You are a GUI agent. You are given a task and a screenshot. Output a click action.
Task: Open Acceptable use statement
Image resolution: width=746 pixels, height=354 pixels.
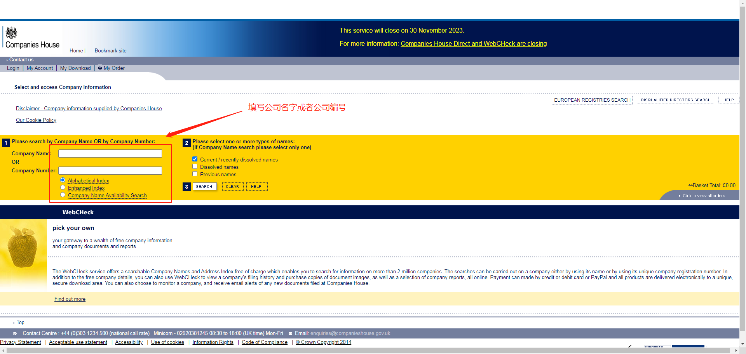click(78, 342)
